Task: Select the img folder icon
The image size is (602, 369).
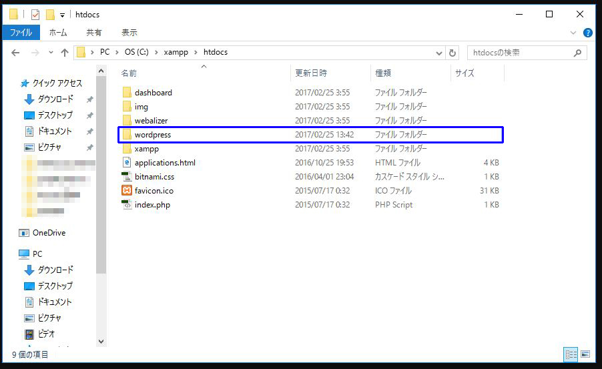Action: point(127,106)
